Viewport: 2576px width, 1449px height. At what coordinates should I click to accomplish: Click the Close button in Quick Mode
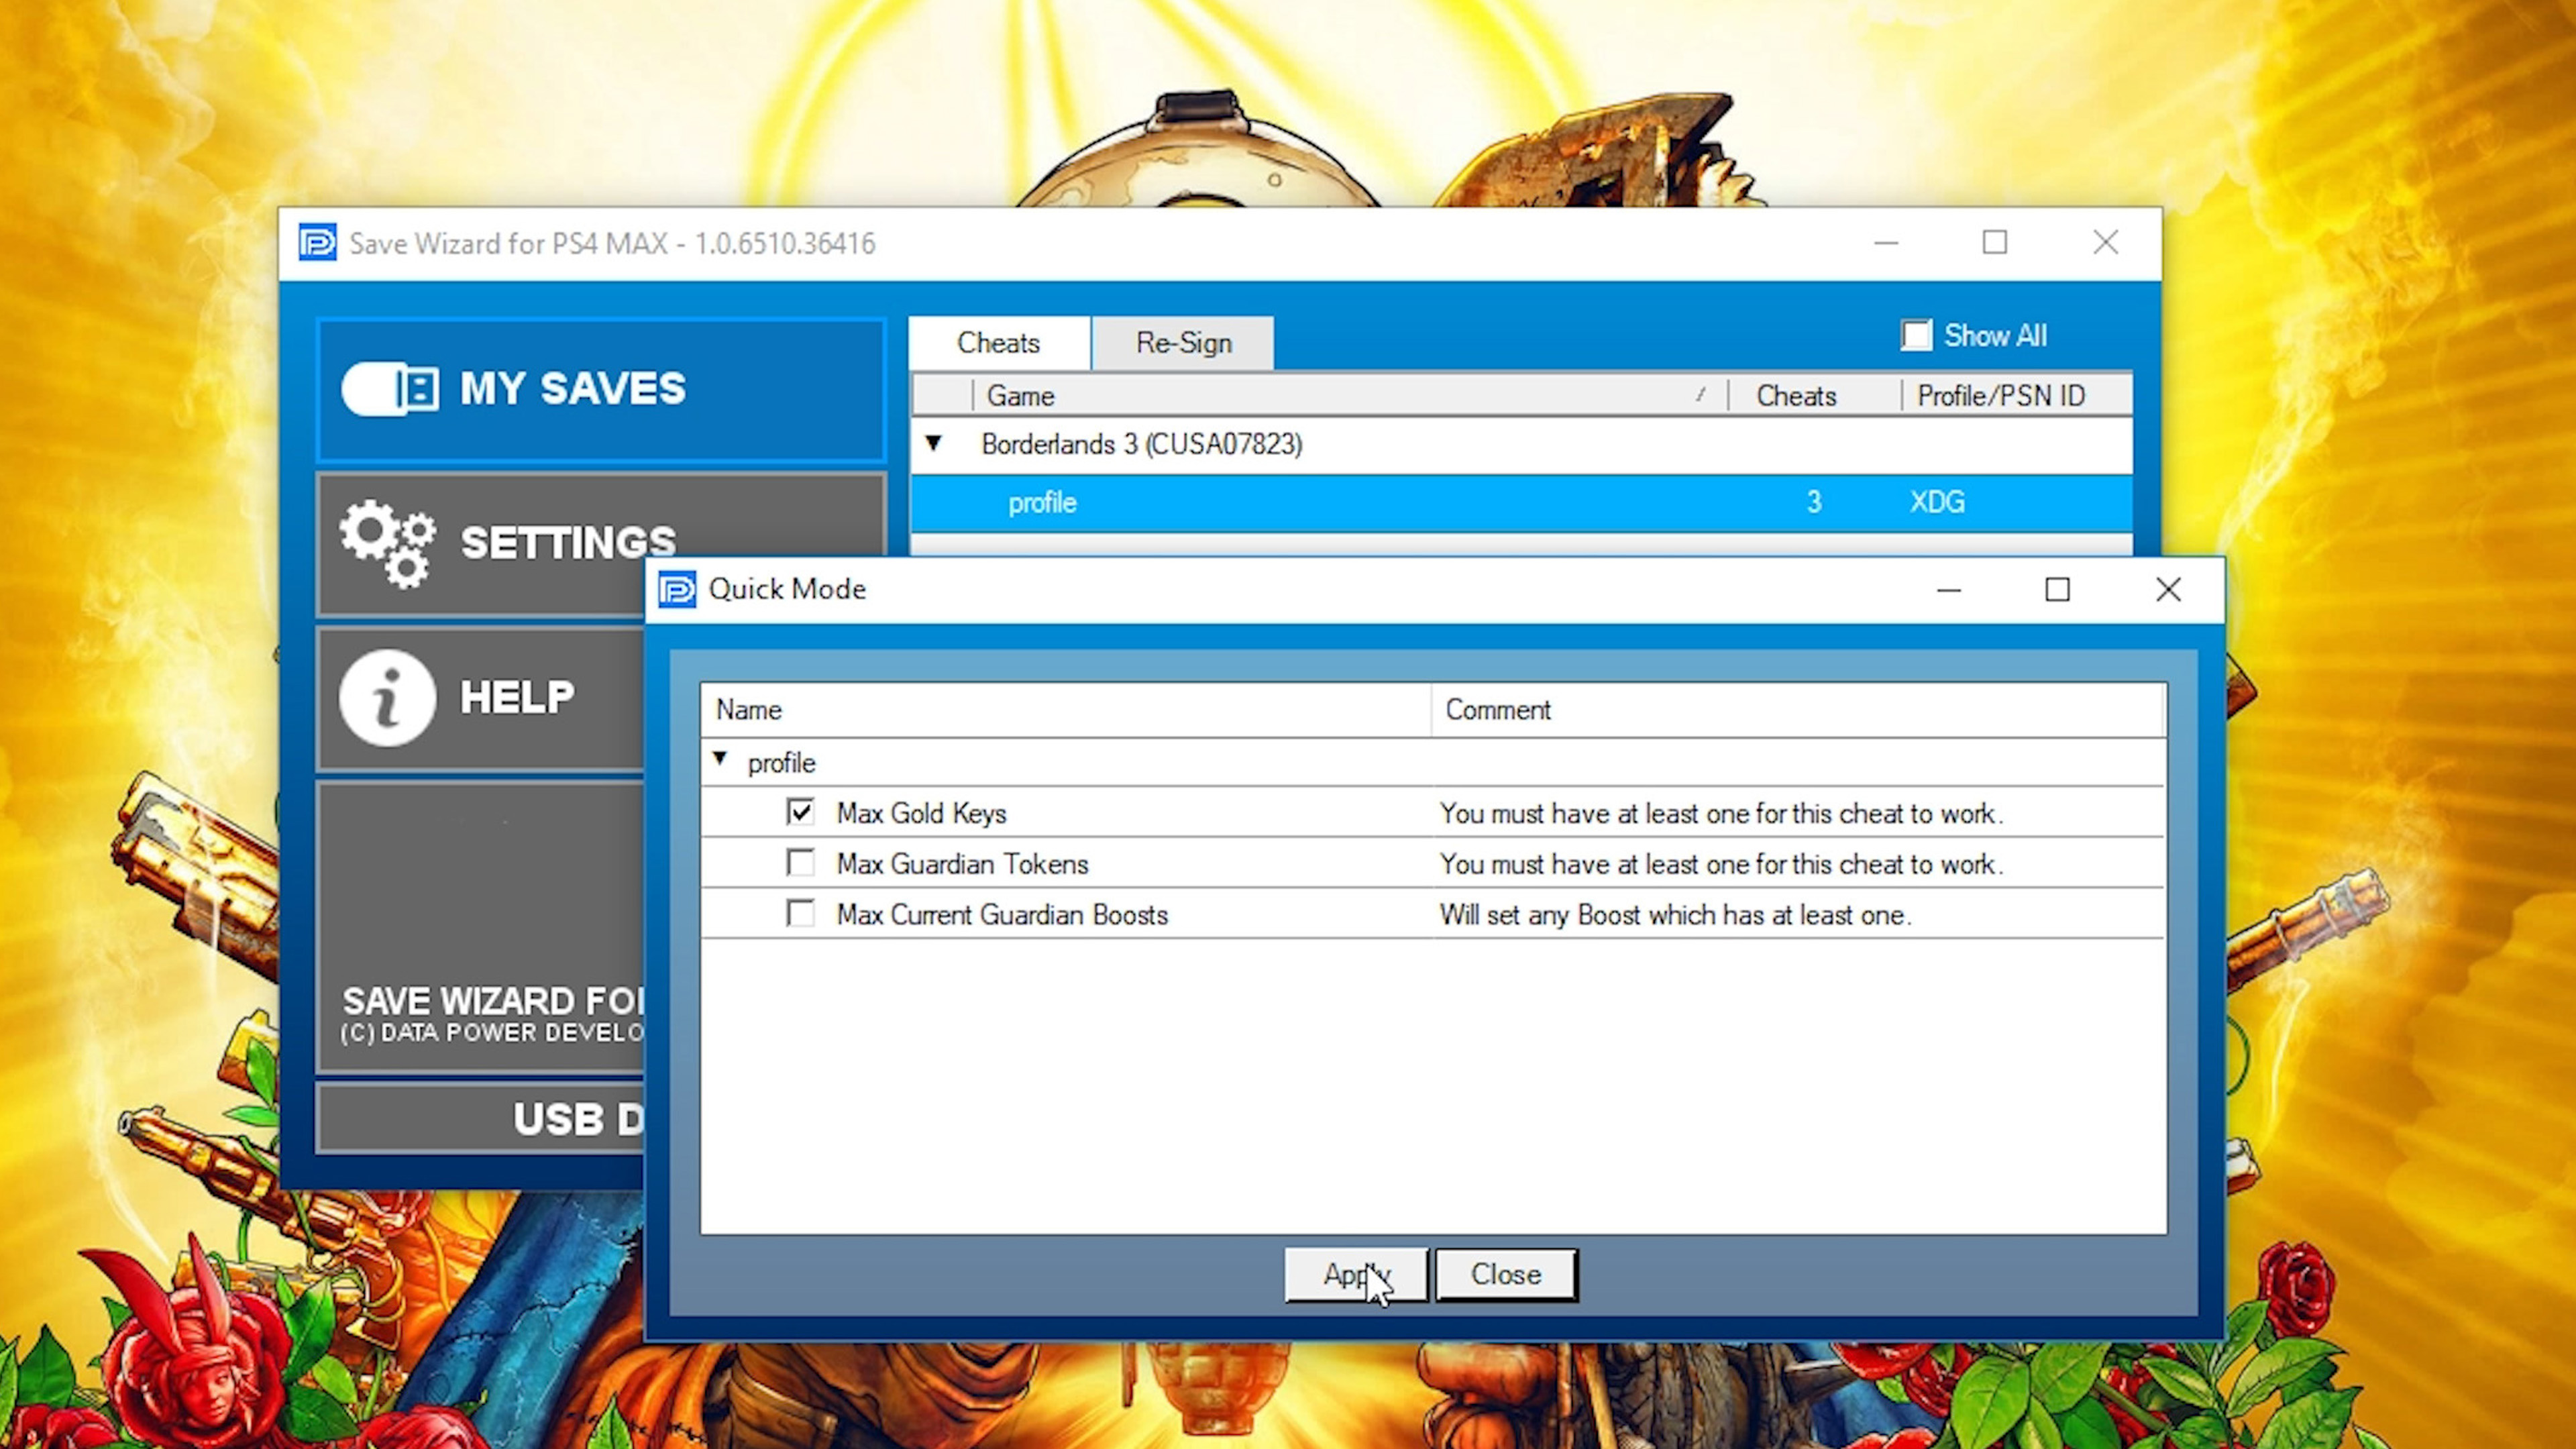pyautogui.click(x=1506, y=1275)
